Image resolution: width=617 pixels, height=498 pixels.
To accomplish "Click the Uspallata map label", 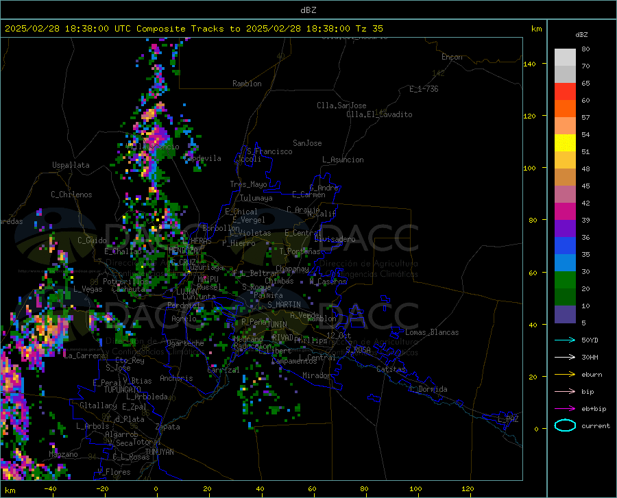I will tap(71, 165).
